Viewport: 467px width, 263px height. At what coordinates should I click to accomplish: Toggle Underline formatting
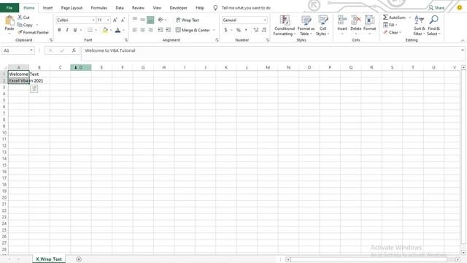point(75,30)
